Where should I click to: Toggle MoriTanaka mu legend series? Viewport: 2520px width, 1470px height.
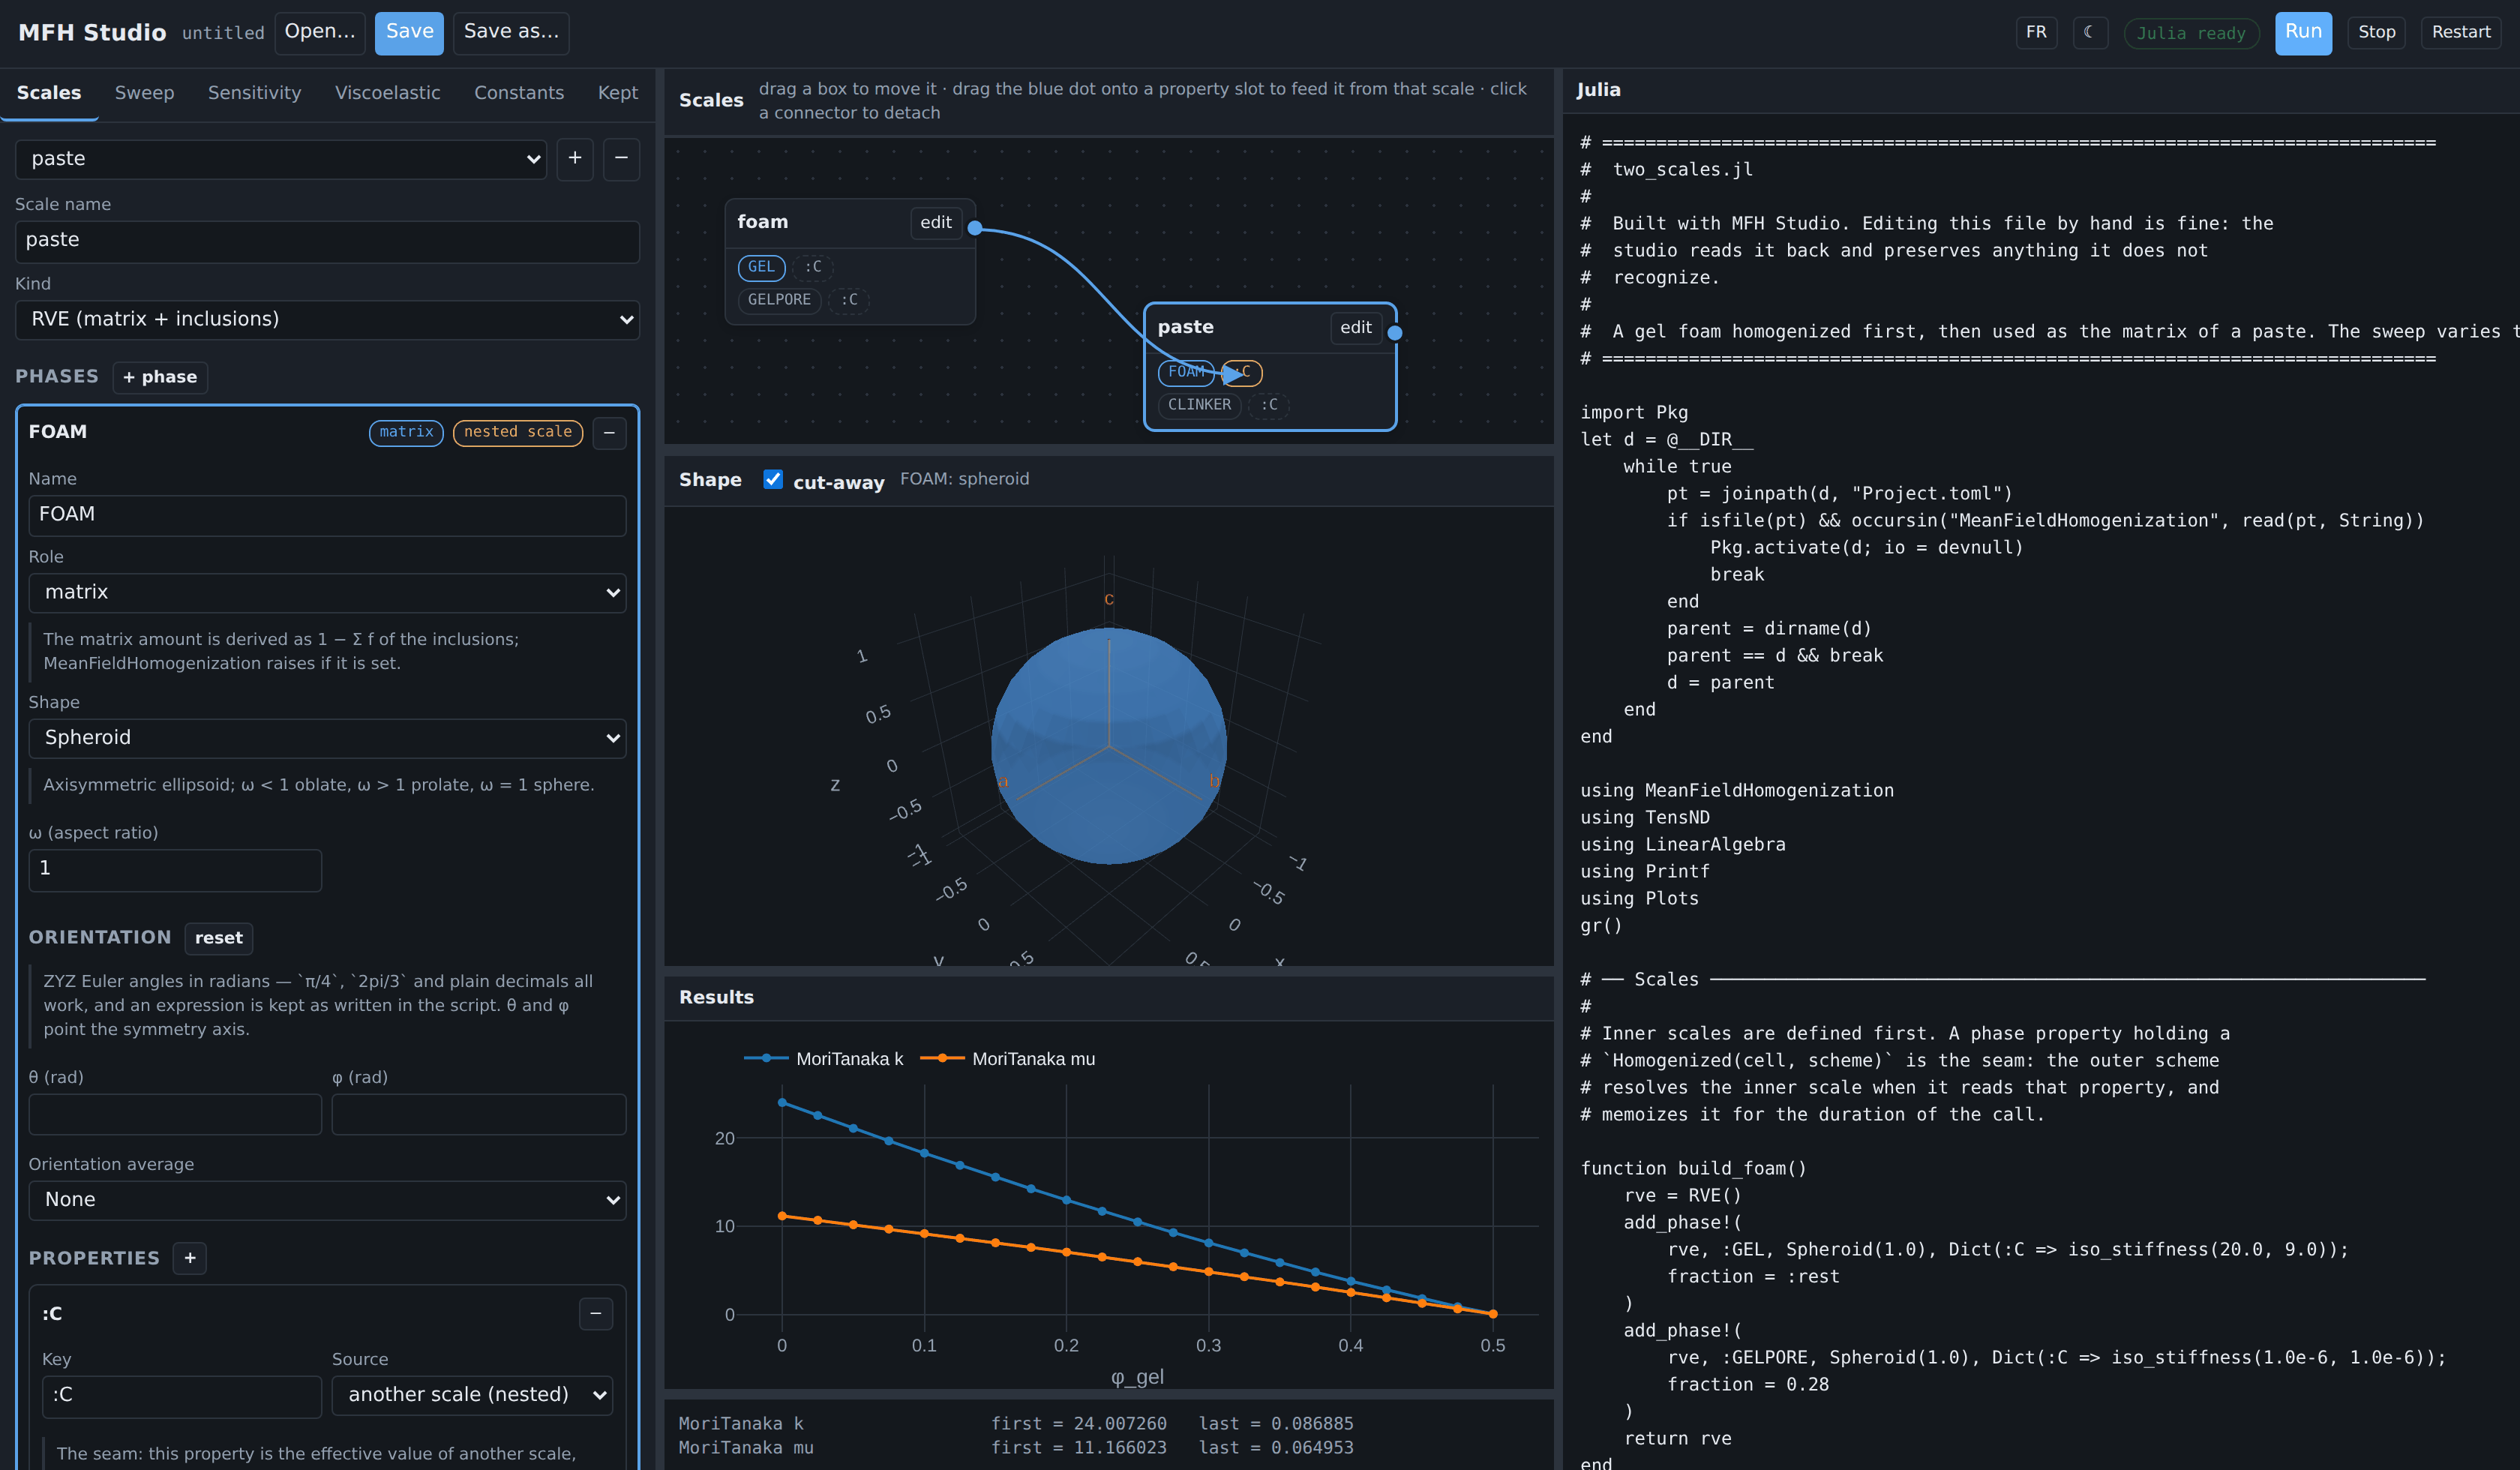click(1007, 1059)
